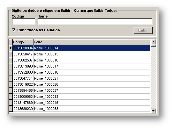Click the current row indicator arrow

[11, 48]
